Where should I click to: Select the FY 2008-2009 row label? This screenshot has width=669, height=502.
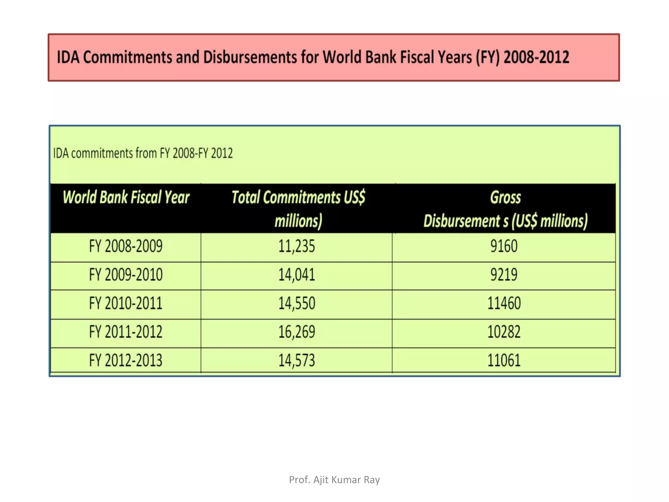pyautogui.click(x=126, y=246)
